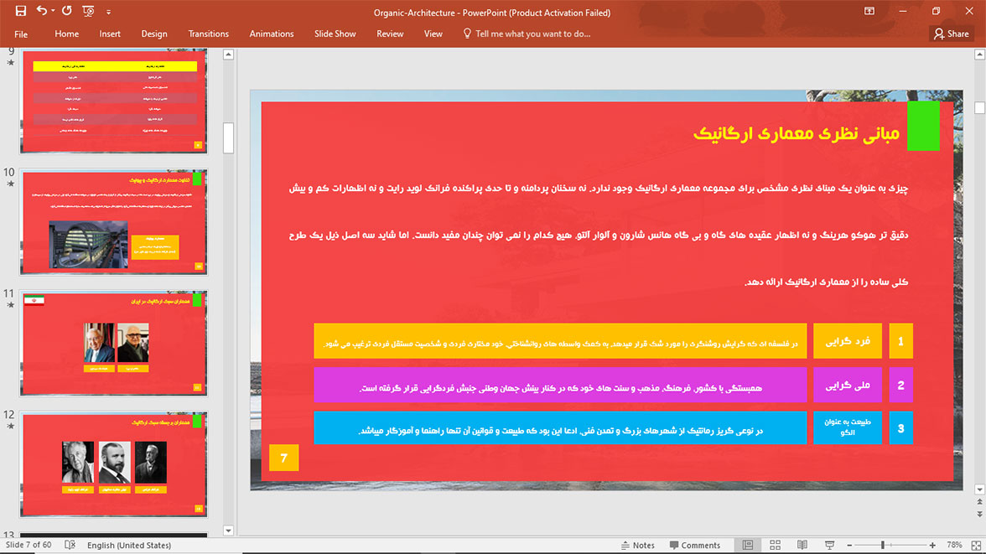986x554 pixels.
Task: Click the zoom in plus button
Action: [932, 545]
